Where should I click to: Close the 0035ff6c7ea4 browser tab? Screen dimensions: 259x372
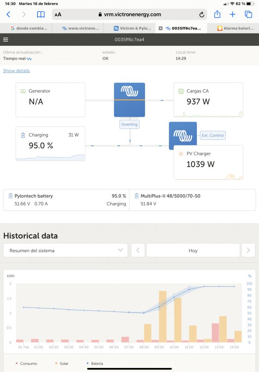point(161,28)
